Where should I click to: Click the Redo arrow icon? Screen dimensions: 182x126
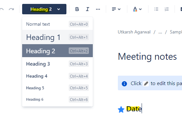11,9
